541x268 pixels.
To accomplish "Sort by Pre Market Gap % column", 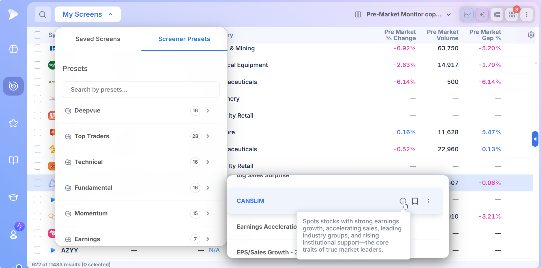I will coord(485,35).
